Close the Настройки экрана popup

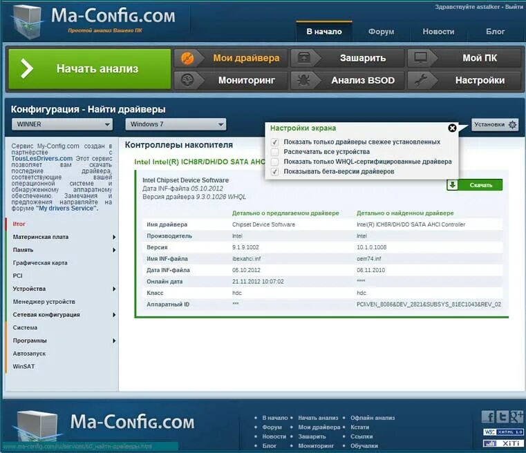(452, 128)
